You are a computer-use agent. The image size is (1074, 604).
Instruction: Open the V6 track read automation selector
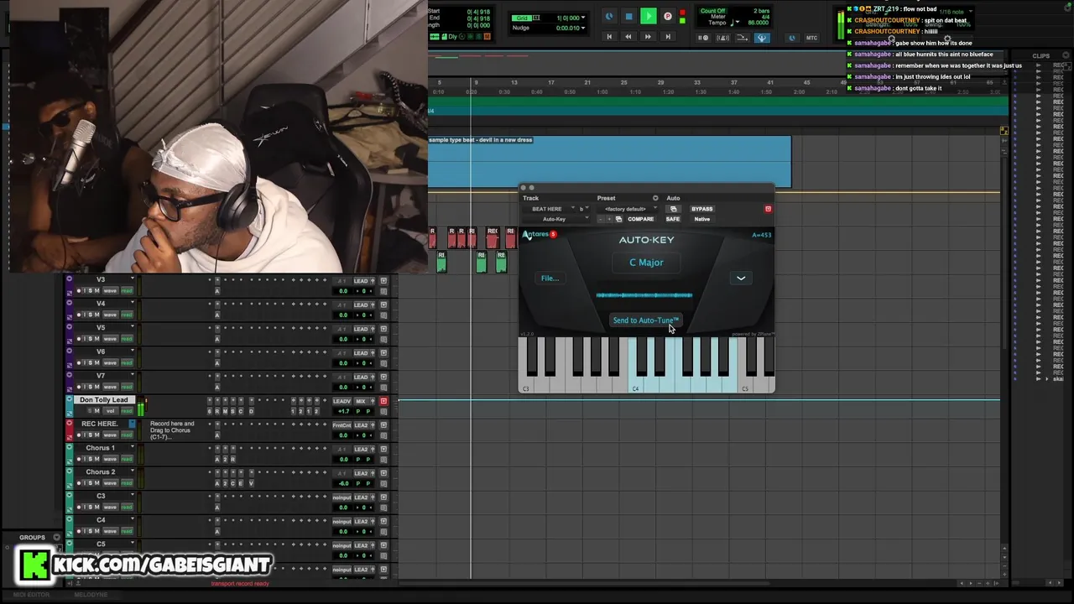[127, 363]
